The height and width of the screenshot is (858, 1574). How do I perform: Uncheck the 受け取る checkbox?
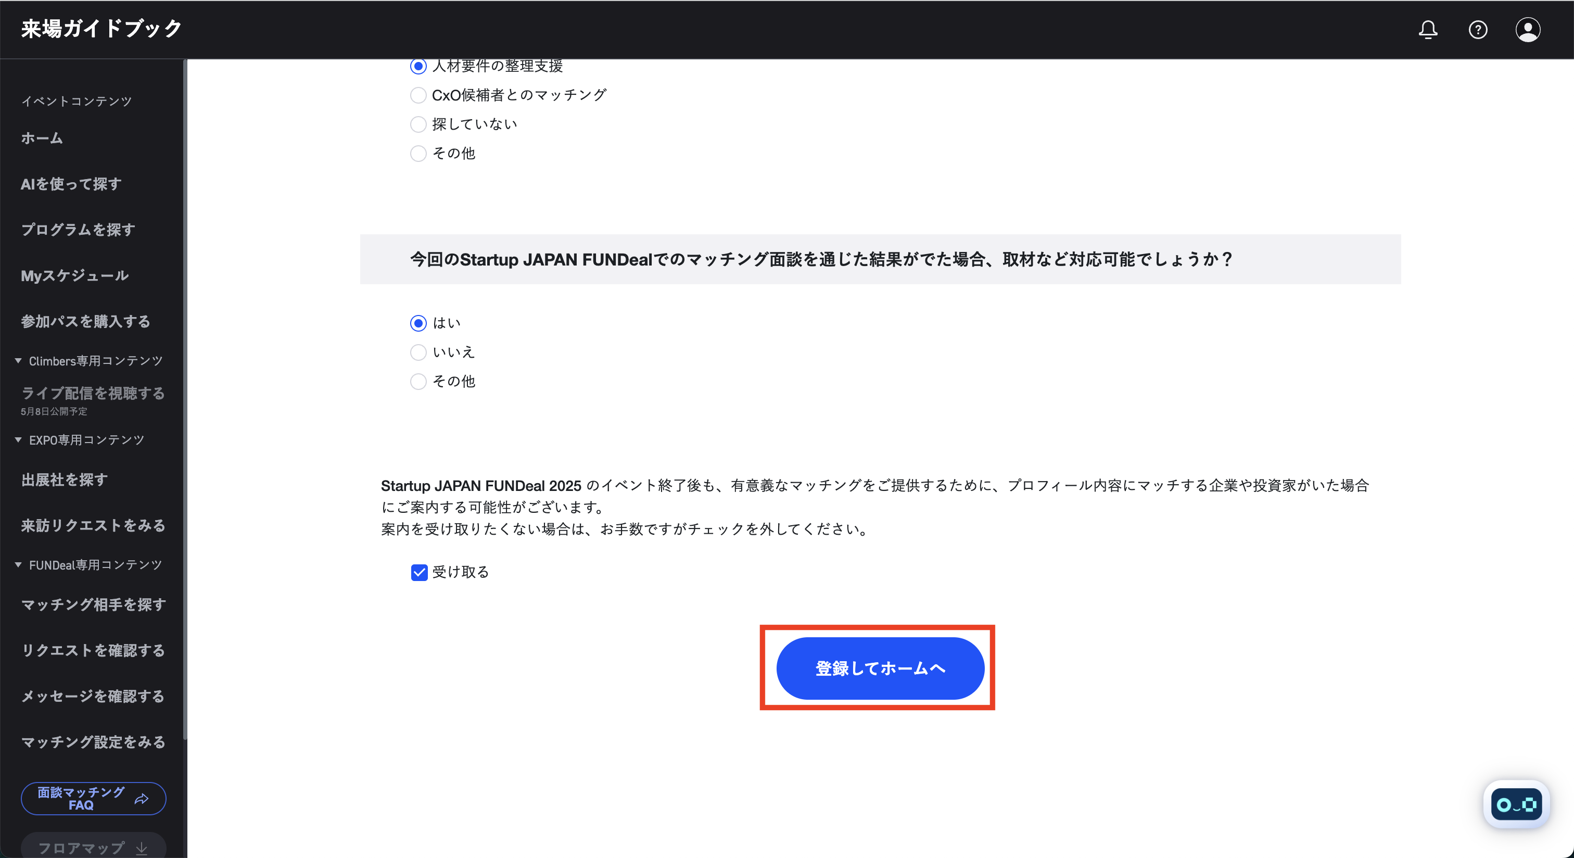point(419,572)
